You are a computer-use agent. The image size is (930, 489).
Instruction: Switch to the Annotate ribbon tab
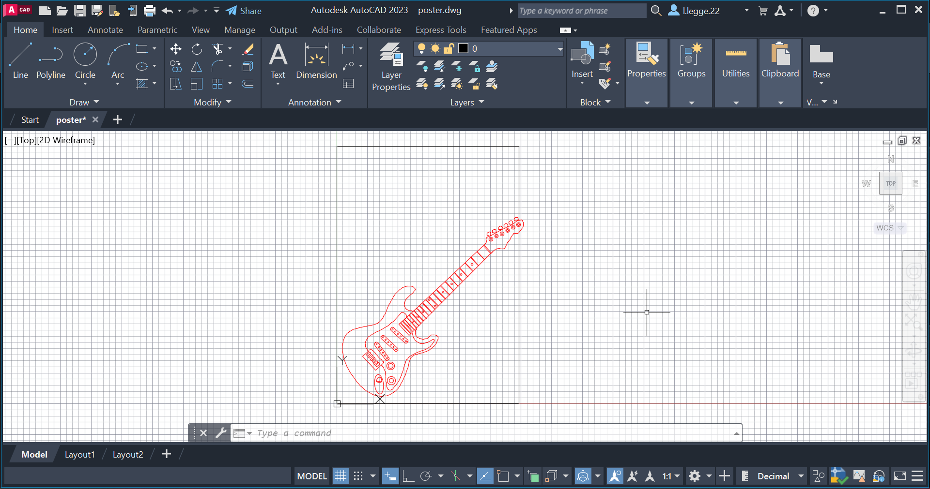(x=105, y=30)
